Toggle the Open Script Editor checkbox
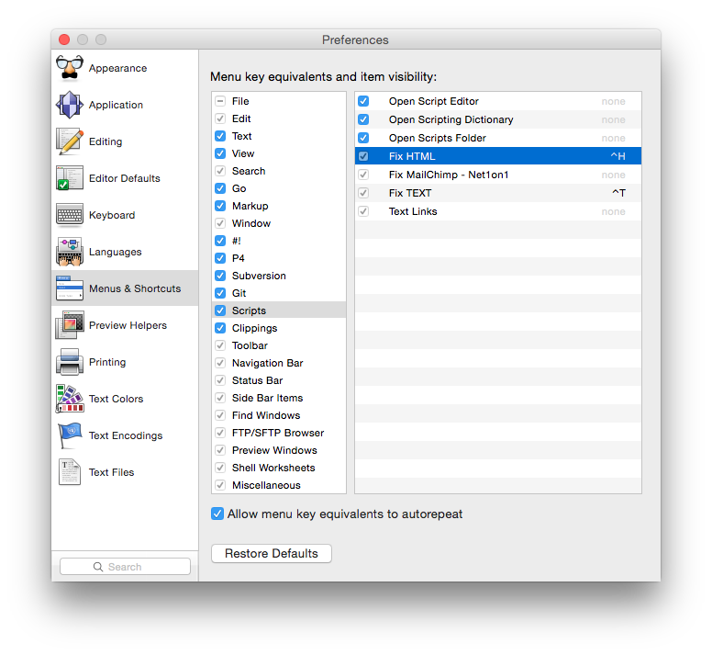The height and width of the screenshot is (655, 712). pyautogui.click(x=363, y=101)
